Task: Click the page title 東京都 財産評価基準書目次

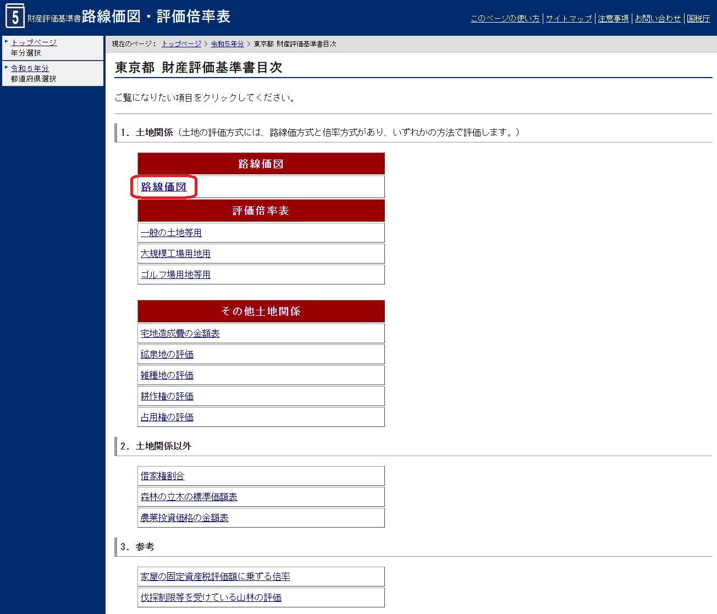Action: [x=198, y=68]
